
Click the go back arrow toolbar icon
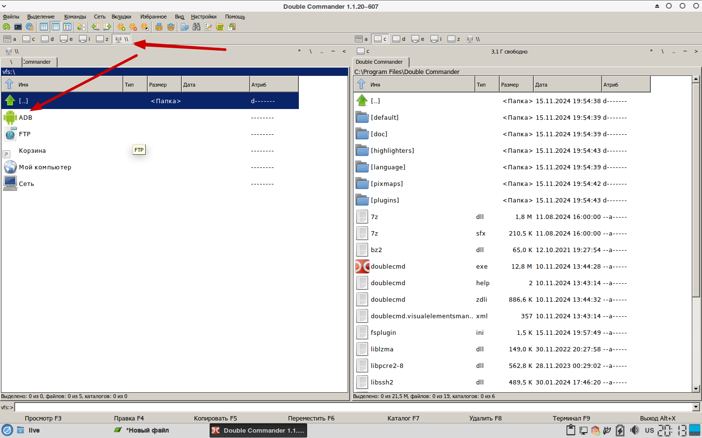96,27
